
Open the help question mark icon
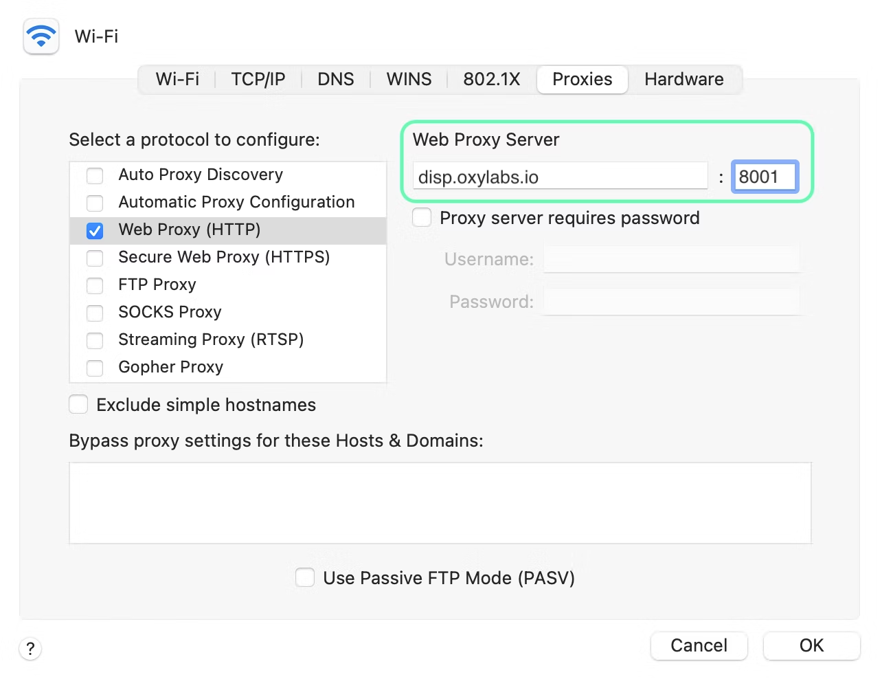pyautogui.click(x=30, y=648)
